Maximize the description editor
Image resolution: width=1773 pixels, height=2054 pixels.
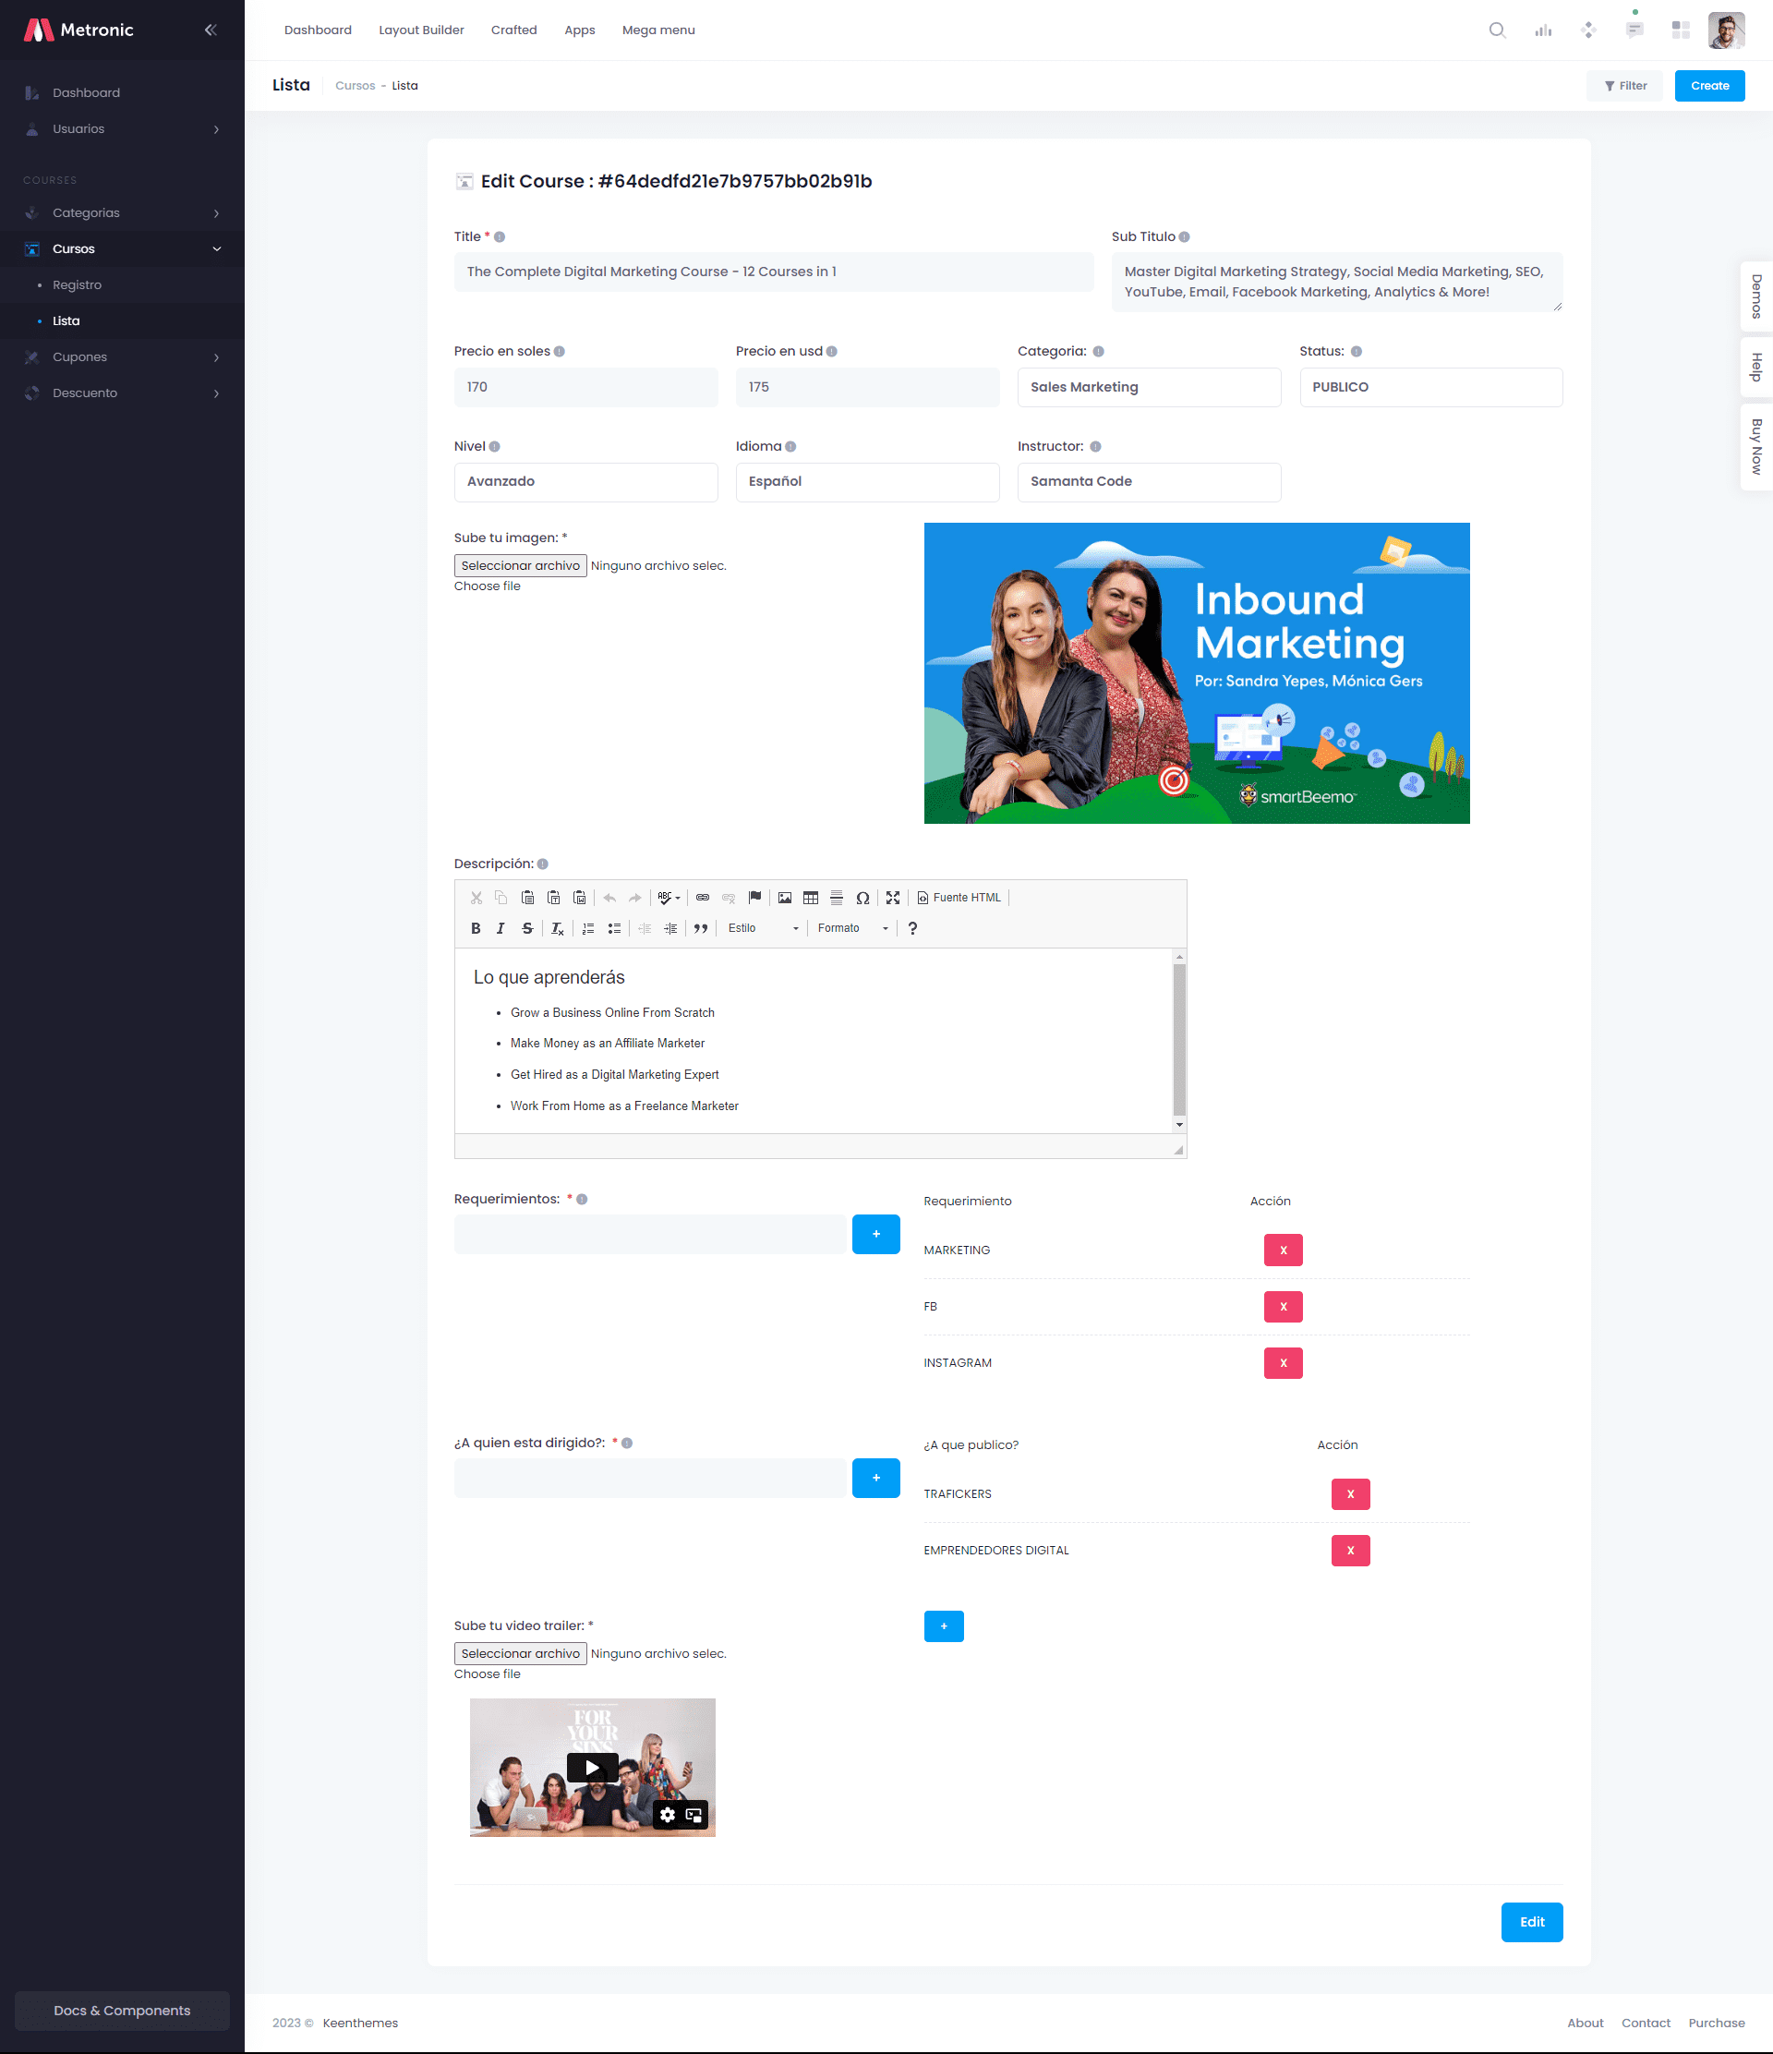[893, 897]
